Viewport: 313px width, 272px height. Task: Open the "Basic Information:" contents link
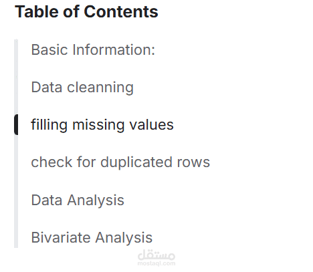point(93,49)
